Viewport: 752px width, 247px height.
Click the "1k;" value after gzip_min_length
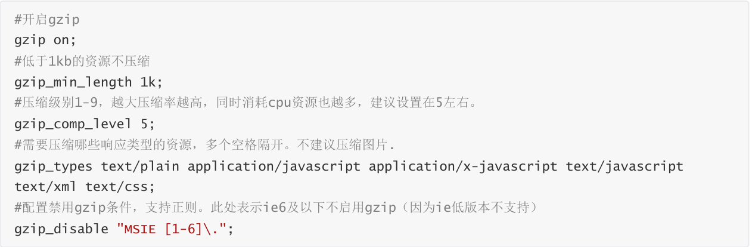point(151,82)
